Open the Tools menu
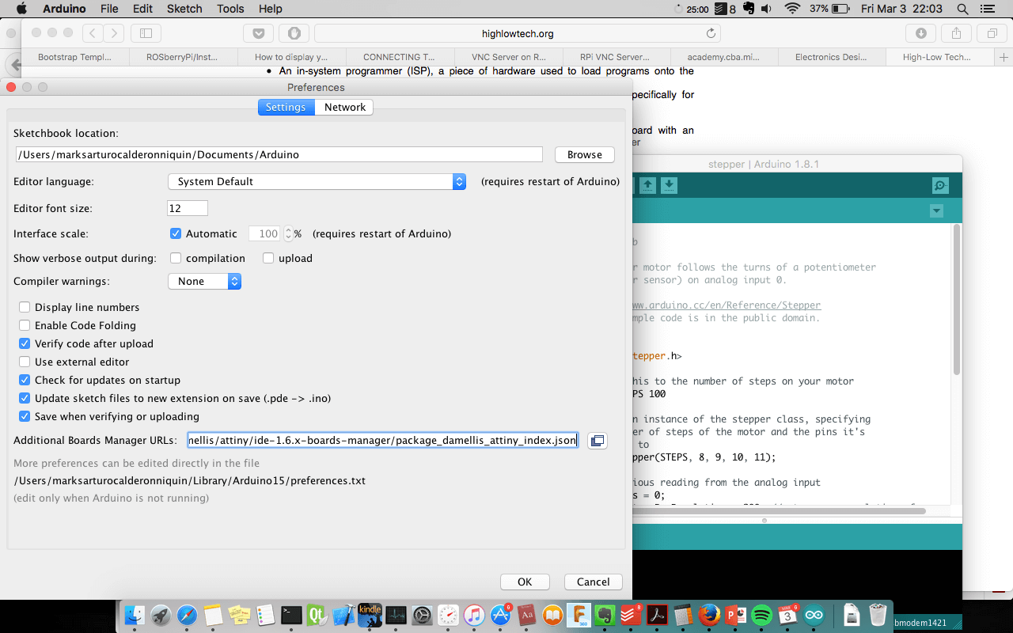Image resolution: width=1013 pixels, height=633 pixels. click(230, 9)
